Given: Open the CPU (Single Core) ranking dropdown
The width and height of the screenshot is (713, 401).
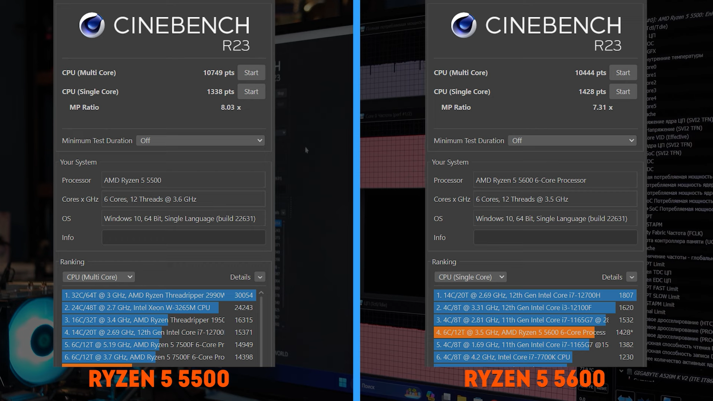Looking at the screenshot, I should (x=470, y=277).
